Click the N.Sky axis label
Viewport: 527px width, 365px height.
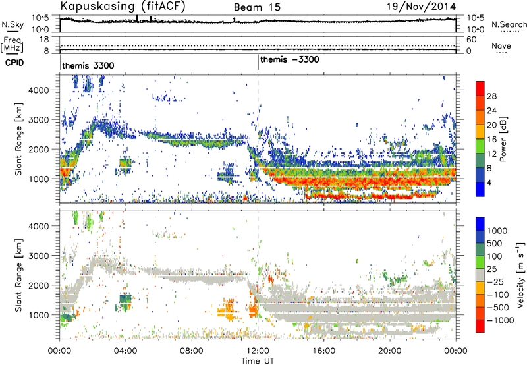click(x=13, y=25)
